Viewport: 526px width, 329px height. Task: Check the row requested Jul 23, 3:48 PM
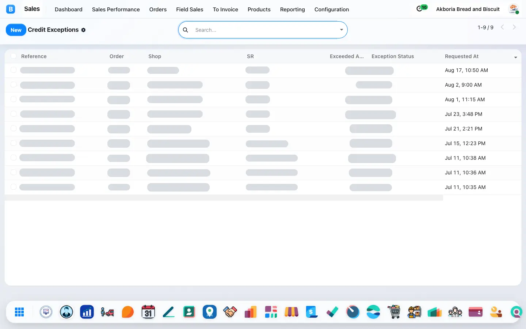(x=14, y=114)
